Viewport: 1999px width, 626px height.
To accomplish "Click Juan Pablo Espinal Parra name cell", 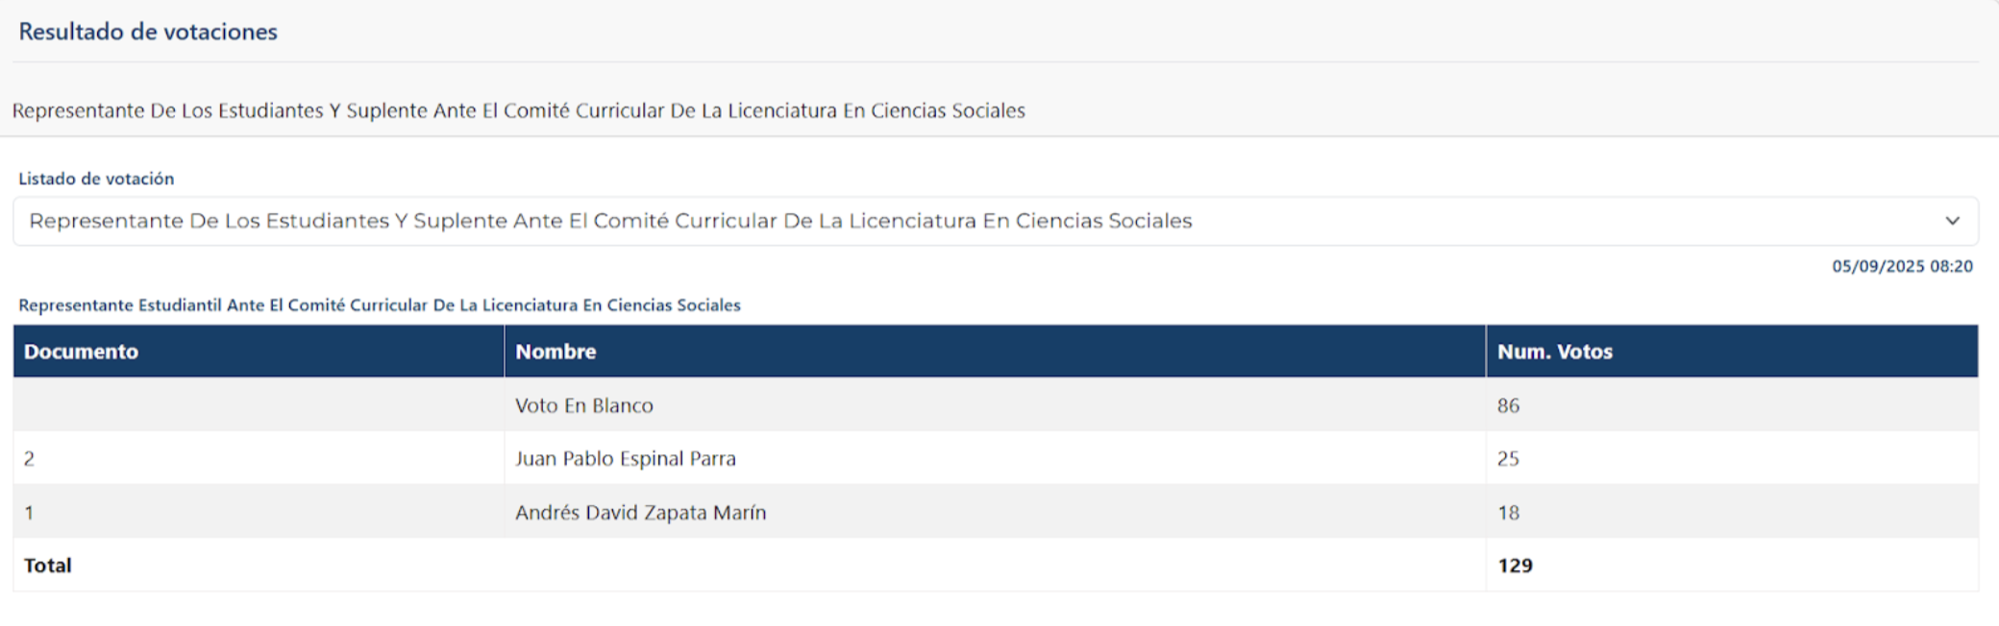I will coord(995,458).
